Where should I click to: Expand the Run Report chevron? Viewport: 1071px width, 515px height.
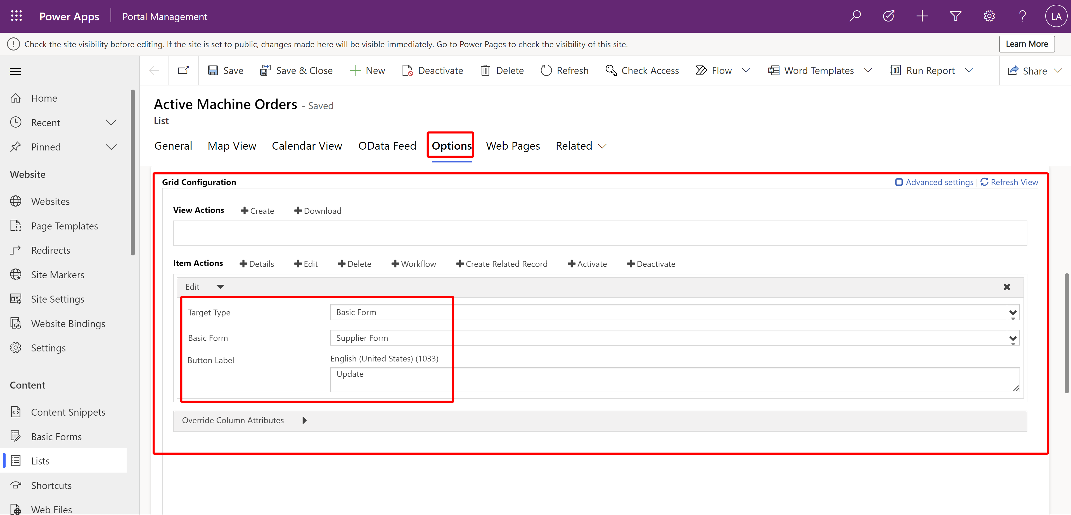[x=969, y=70]
